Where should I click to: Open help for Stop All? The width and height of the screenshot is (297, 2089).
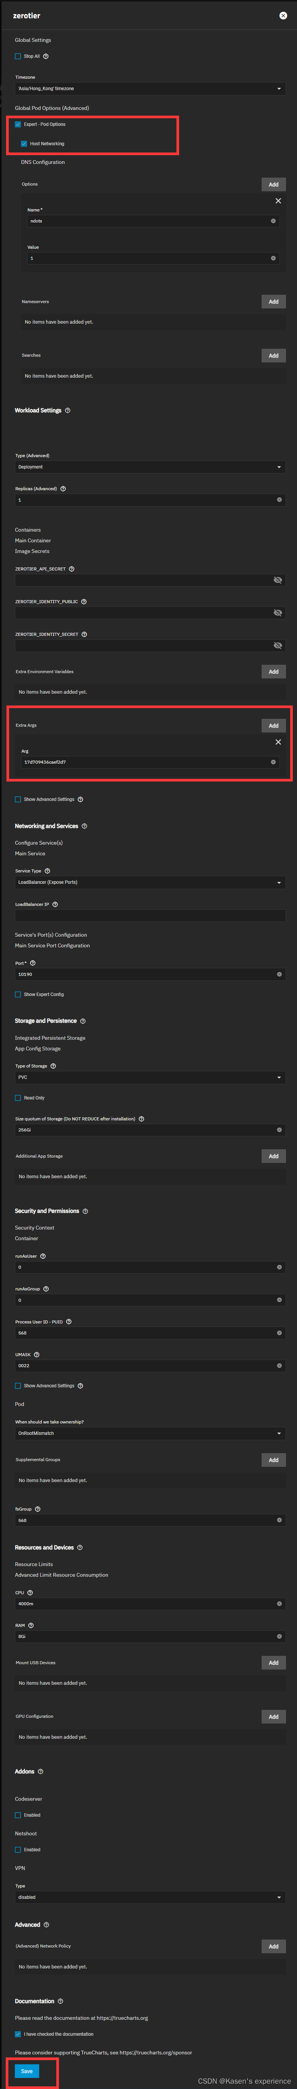click(x=45, y=56)
